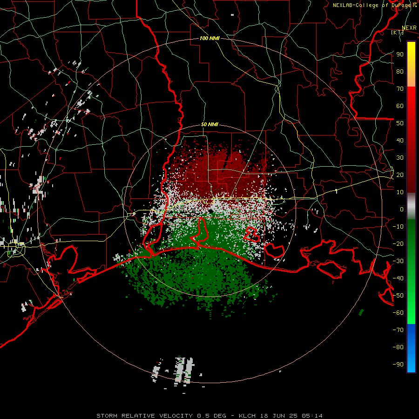The width and height of the screenshot is (419, 419).
Task: Click the '50' positive velocity scale label
Action: coord(400,123)
